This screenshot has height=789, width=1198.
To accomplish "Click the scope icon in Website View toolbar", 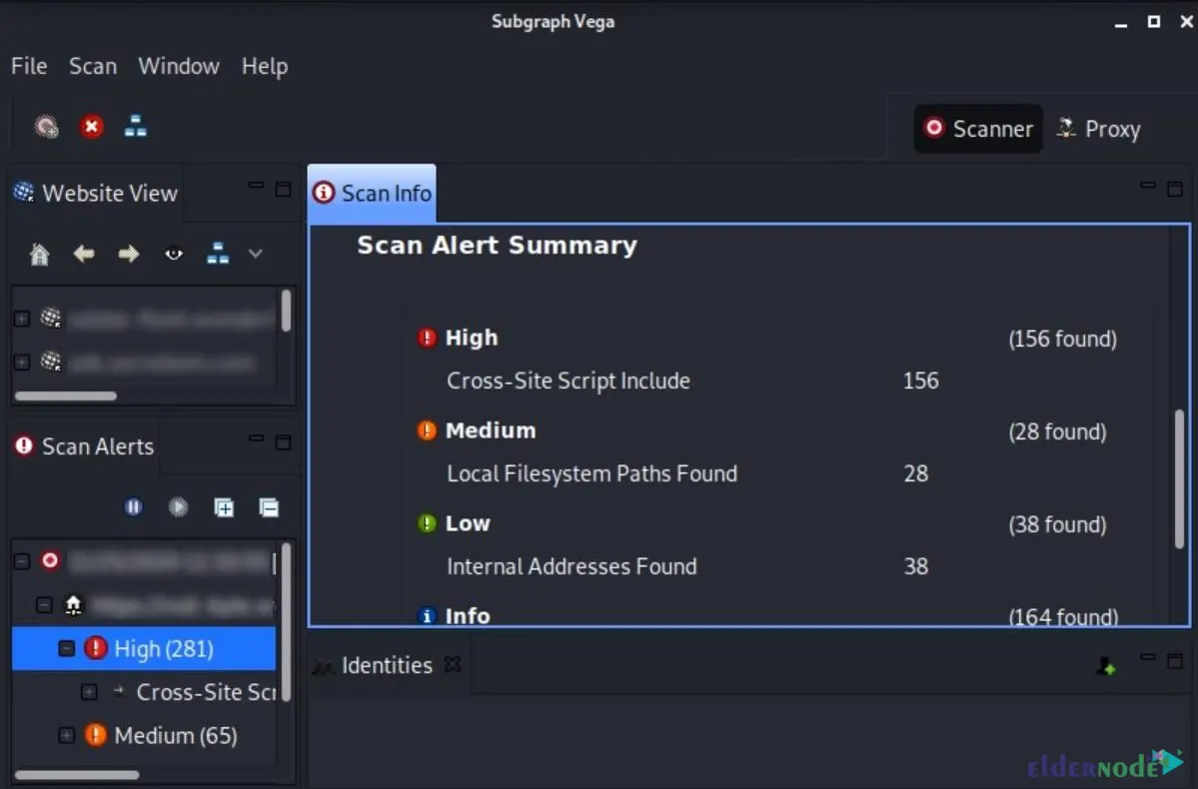I will pos(218,254).
